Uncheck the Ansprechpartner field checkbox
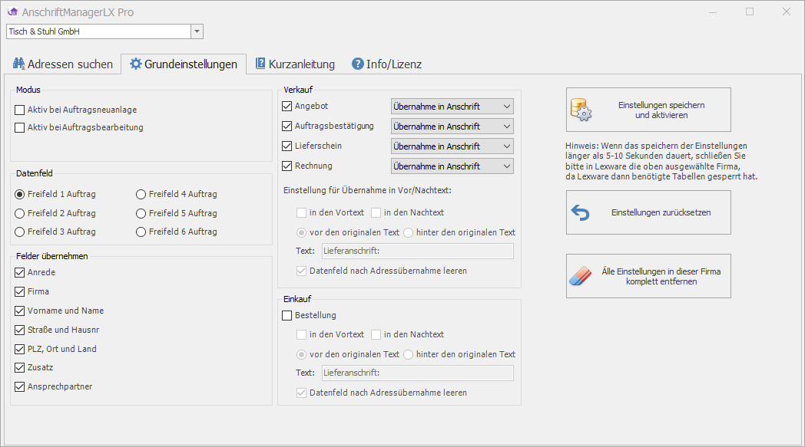 coord(20,387)
